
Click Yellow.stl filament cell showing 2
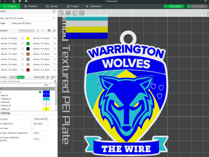point(46,109)
